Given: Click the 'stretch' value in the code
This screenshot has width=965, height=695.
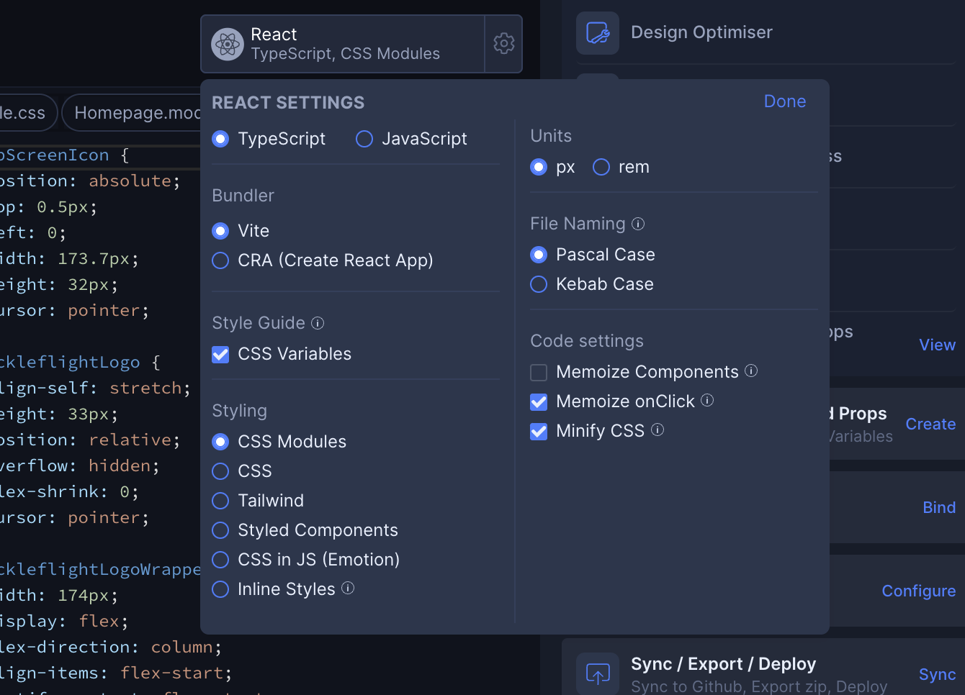Looking at the screenshot, I should (x=145, y=388).
